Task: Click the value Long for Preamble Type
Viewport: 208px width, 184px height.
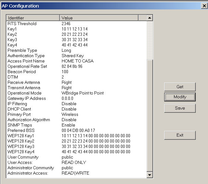Action: (x=66, y=51)
